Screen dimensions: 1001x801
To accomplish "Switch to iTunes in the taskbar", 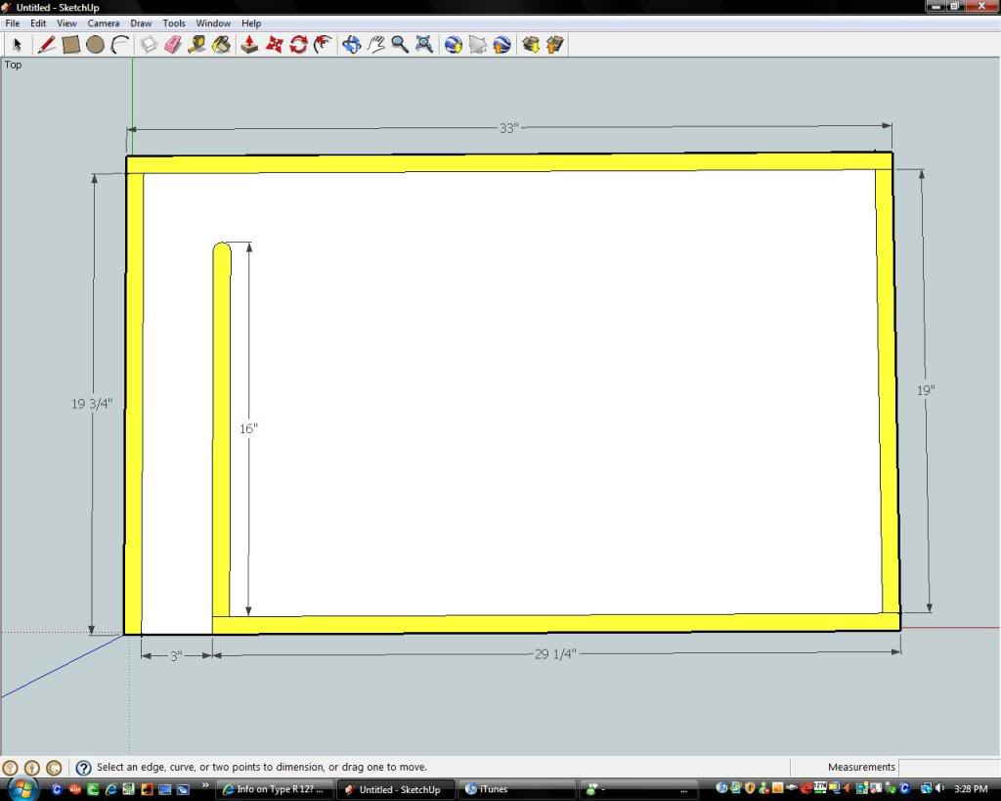I will (517, 789).
